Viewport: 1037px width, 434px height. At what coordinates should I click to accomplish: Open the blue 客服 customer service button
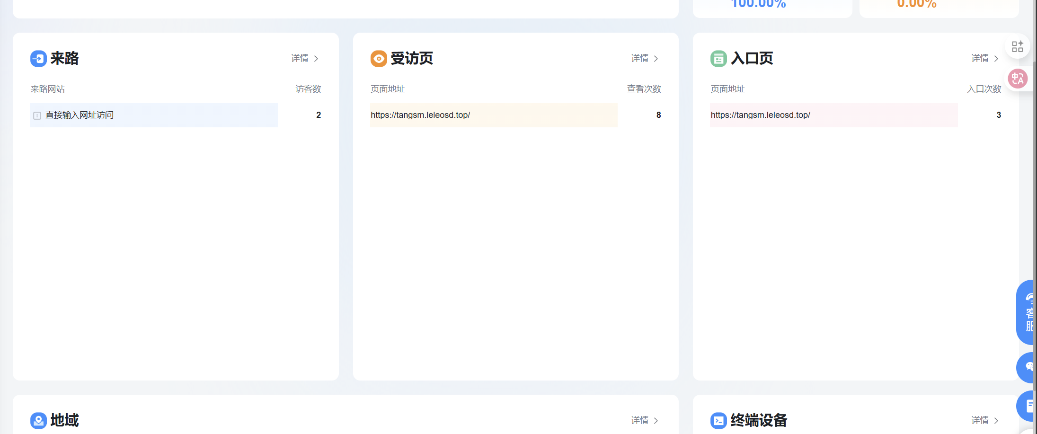1028,313
